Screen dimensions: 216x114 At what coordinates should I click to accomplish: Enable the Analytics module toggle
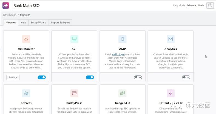[x=186, y=77]
